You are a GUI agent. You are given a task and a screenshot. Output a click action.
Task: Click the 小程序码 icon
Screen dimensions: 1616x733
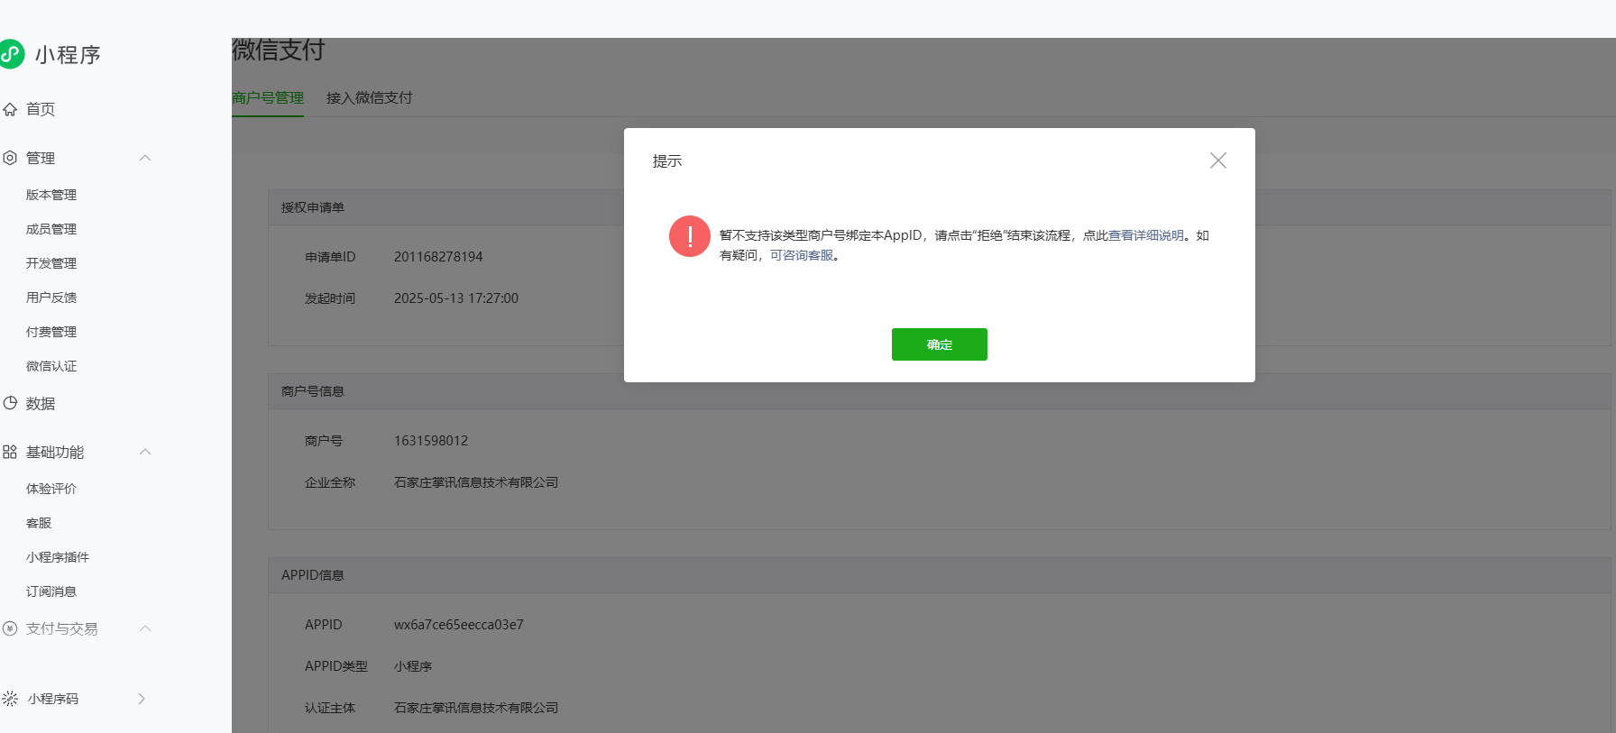pos(10,699)
